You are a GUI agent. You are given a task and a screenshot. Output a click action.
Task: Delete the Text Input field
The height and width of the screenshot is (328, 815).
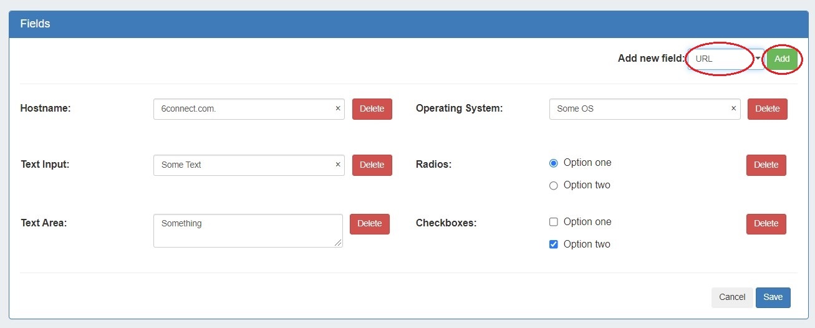(x=372, y=165)
